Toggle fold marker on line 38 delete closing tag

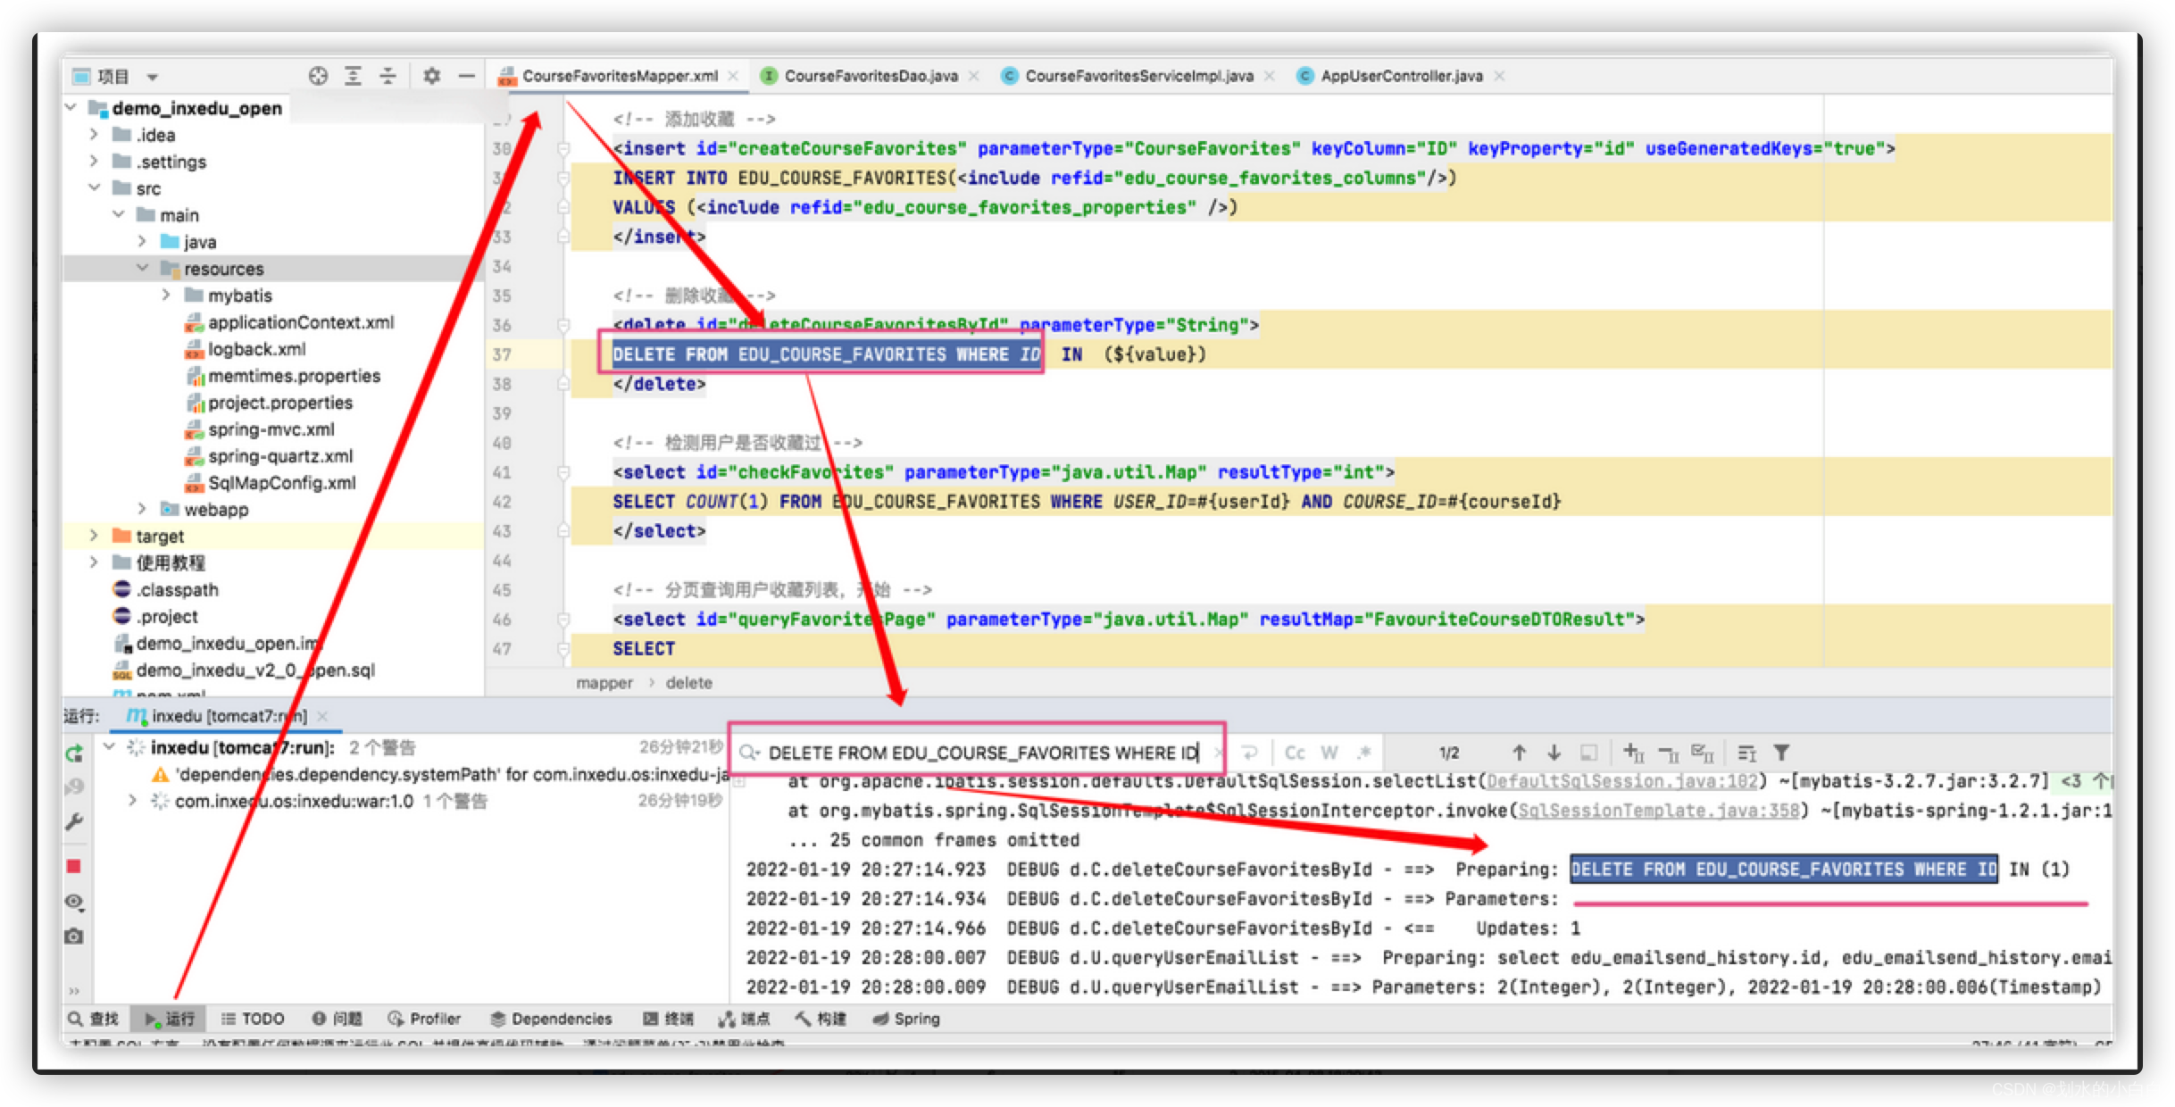point(563,384)
